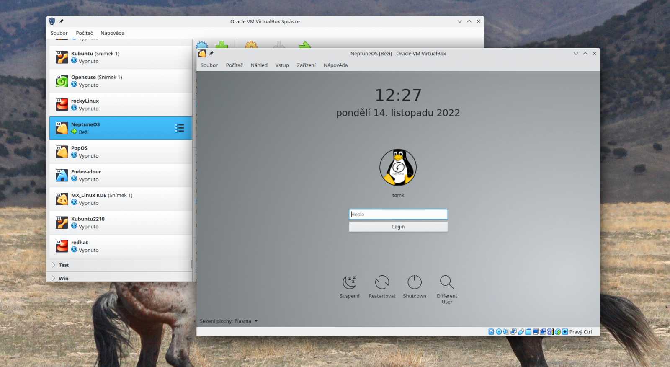This screenshot has height=367, width=670.
Task: Open Soubor menu in NeptuneOS VM window
Action: 209,65
